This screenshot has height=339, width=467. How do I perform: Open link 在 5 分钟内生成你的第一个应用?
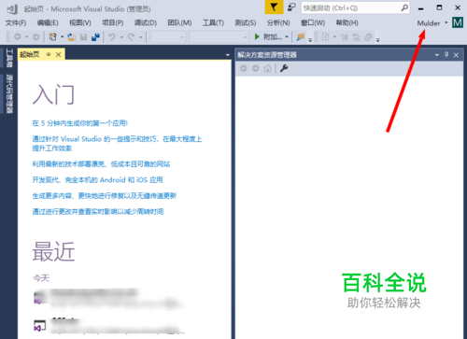tap(80, 123)
